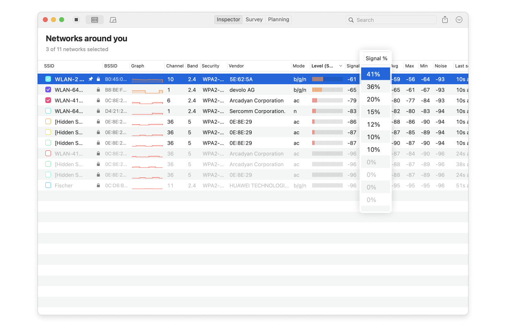Uncheck the purple checkbox for the devolo AG network
This screenshot has height=327, width=506.
point(48,90)
